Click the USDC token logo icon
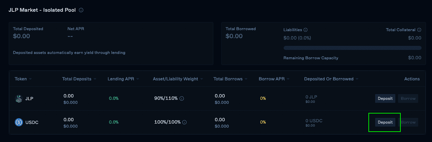 point(19,122)
